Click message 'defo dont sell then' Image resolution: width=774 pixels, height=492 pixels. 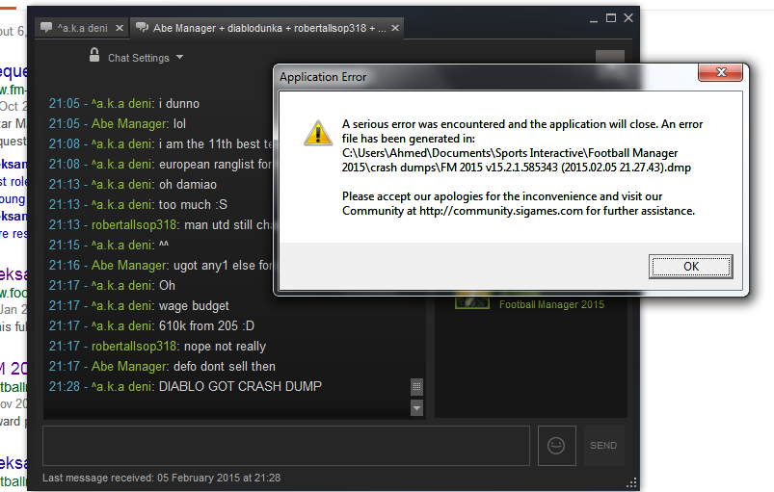pyautogui.click(x=225, y=366)
